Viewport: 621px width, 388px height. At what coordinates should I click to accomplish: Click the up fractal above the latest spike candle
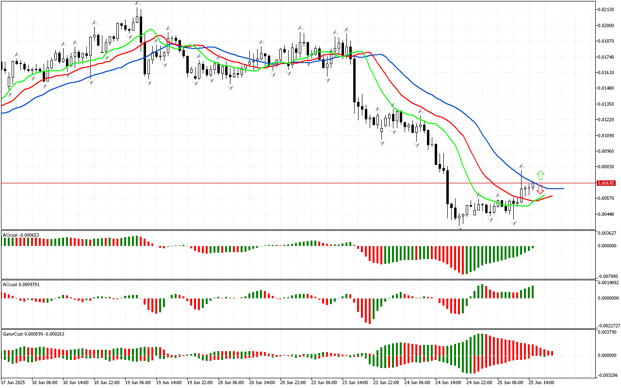point(522,166)
